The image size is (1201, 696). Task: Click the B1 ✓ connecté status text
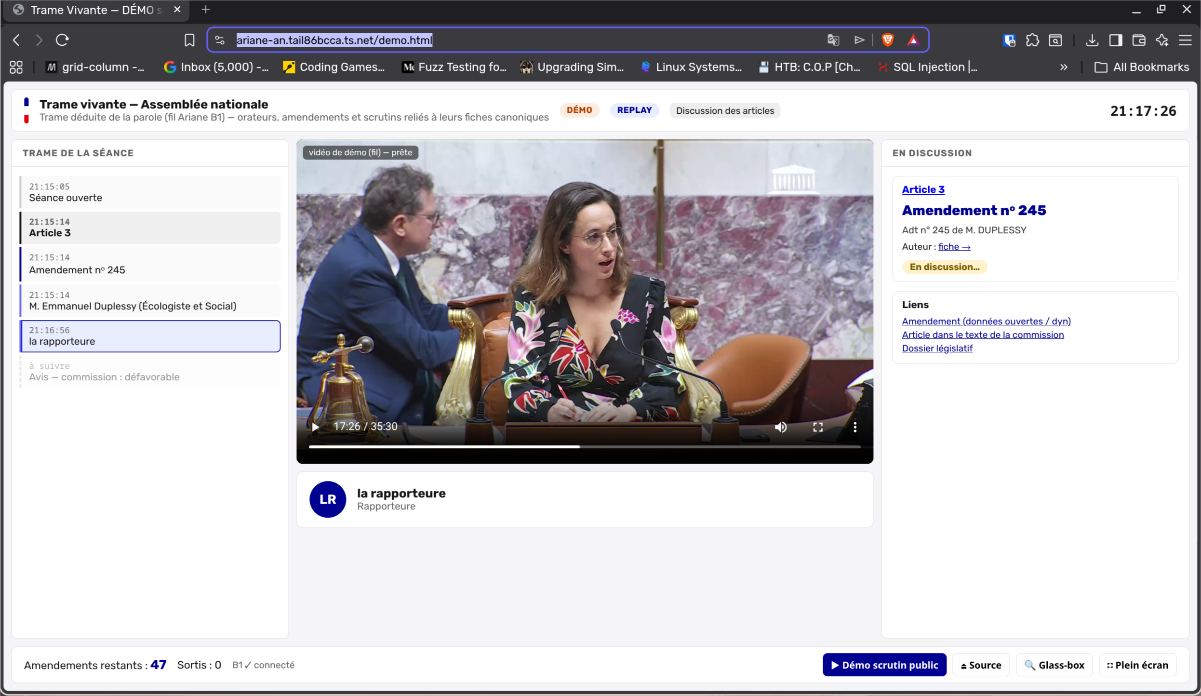point(263,665)
